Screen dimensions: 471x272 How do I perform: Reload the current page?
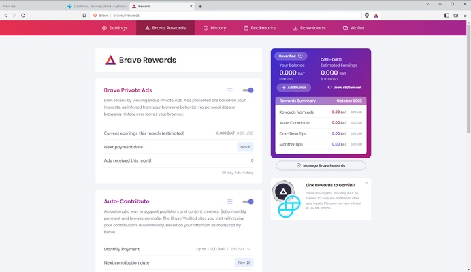[x=23, y=16]
